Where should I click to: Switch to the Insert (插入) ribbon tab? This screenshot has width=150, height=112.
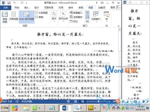[x=26, y=7]
